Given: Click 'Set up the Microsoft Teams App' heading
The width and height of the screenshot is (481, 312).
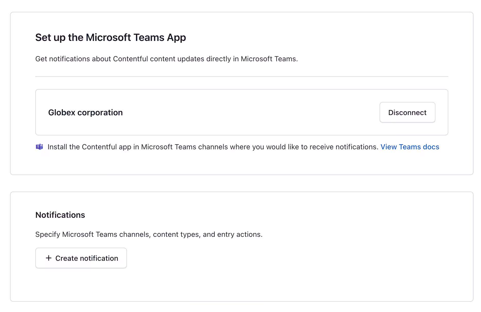Looking at the screenshot, I should pos(111,38).
